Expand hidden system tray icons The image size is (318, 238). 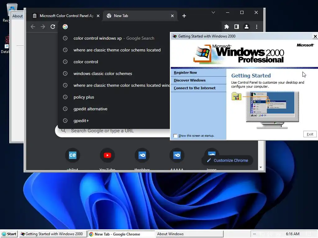click(254, 234)
